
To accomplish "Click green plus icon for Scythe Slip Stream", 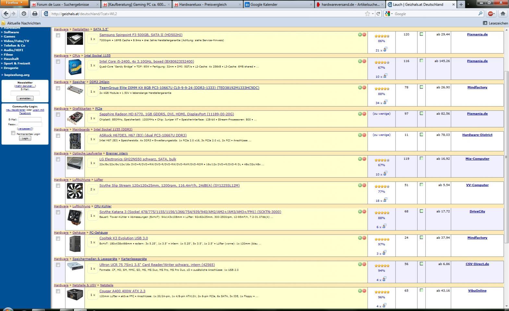I will pyautogui.click(x=360, y=185).
